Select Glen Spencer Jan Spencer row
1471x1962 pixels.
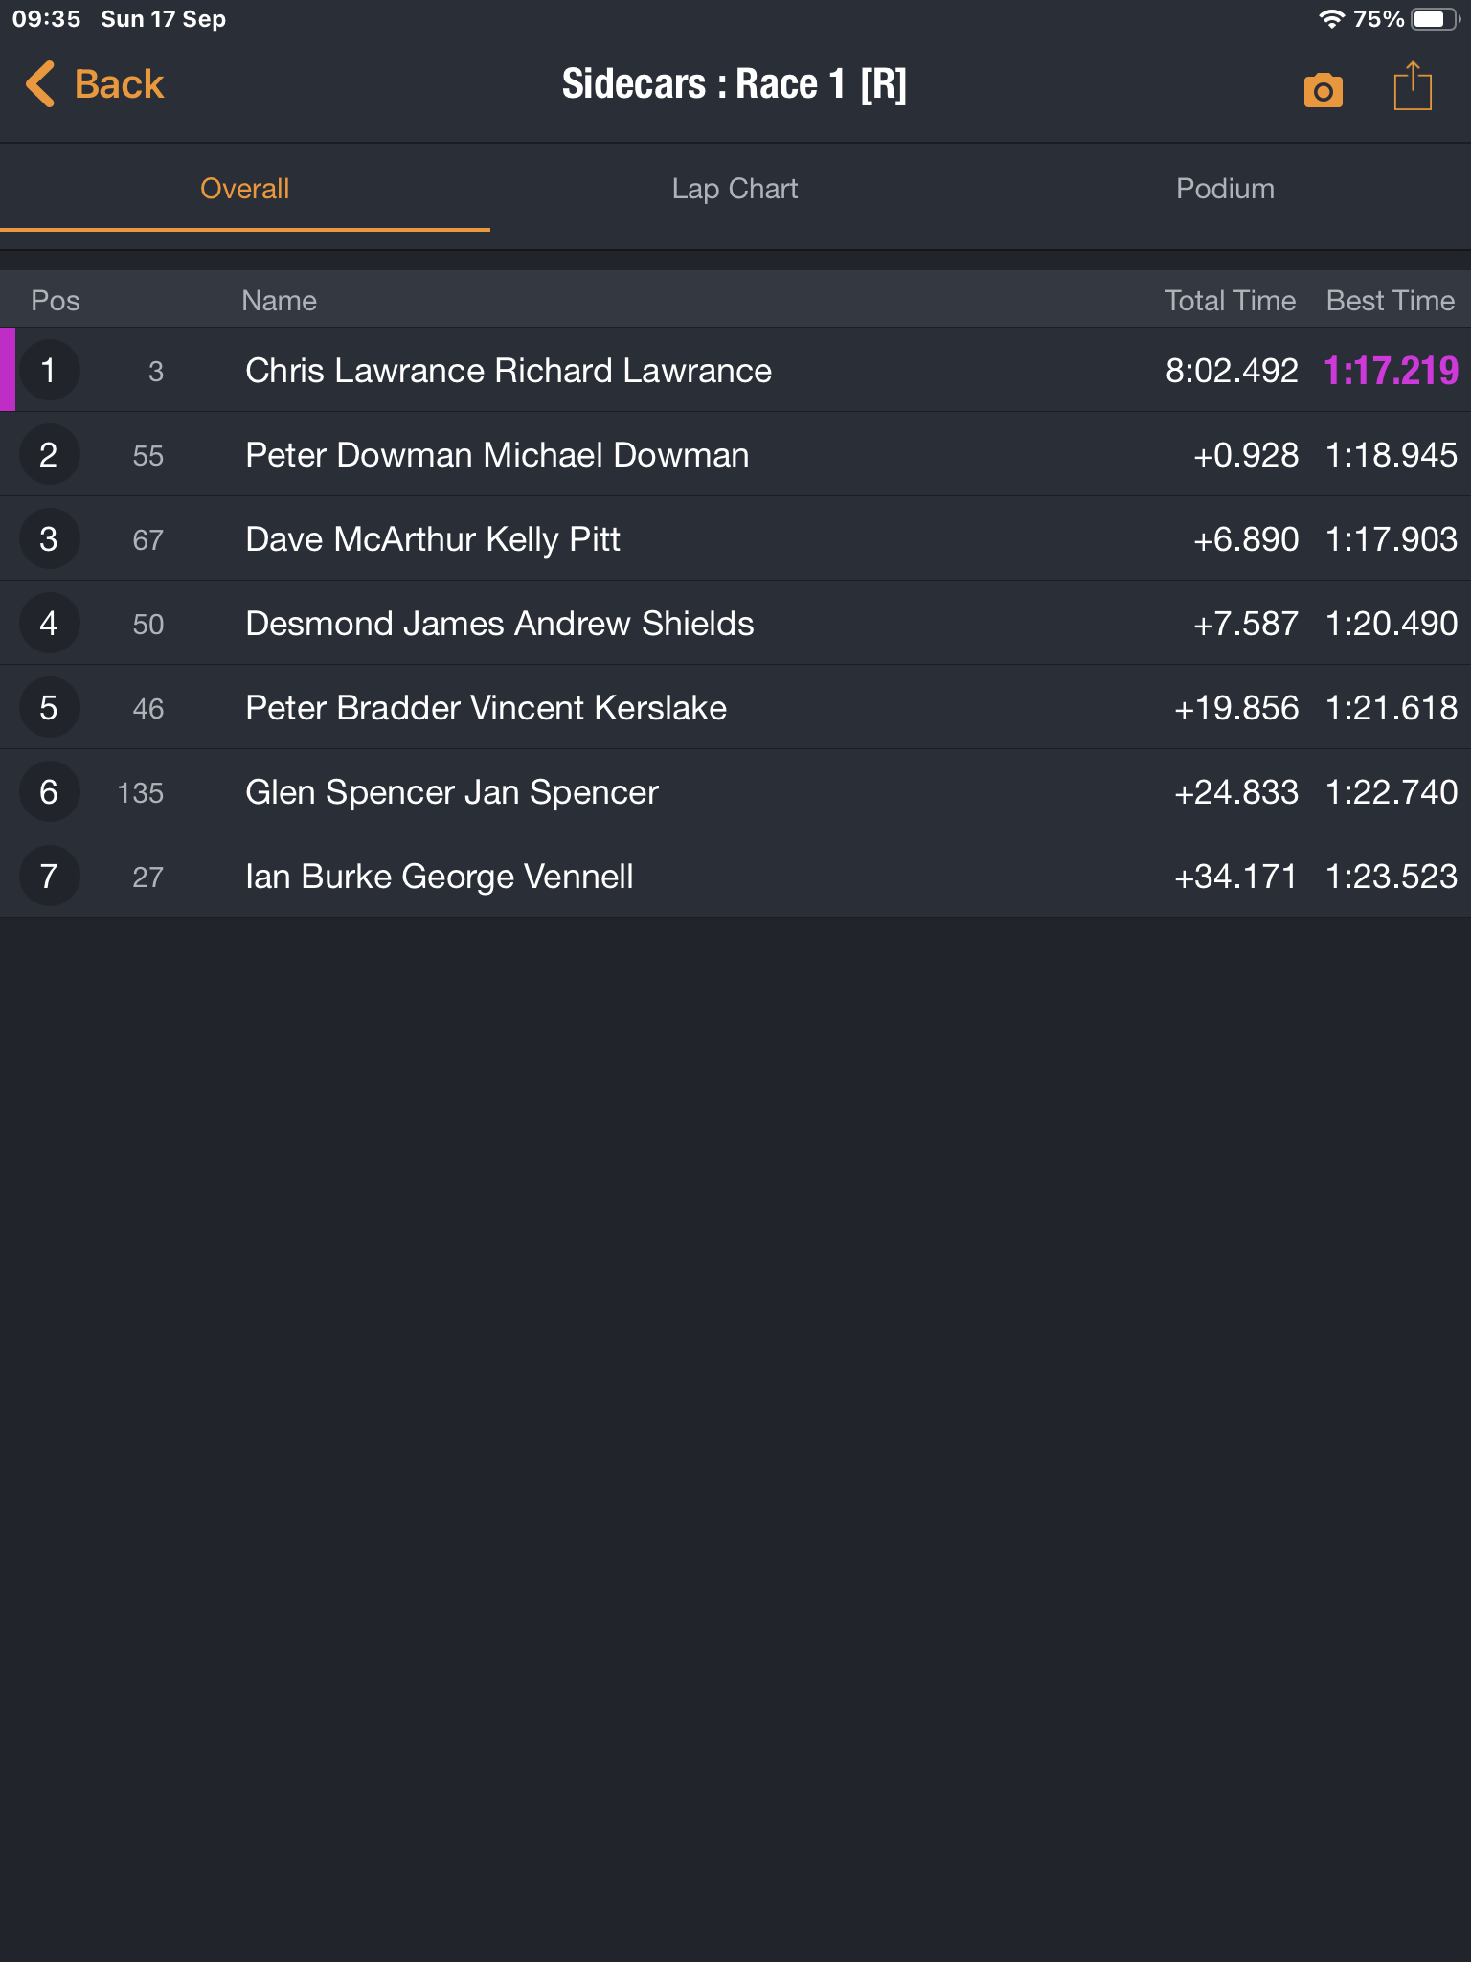pyautogui.click(x=735, y=792)
